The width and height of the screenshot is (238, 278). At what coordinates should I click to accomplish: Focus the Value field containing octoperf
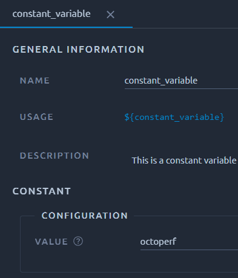pos(189,242)
